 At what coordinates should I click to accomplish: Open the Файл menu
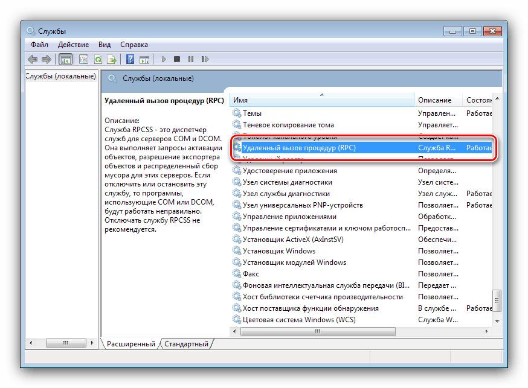[39, 45]
